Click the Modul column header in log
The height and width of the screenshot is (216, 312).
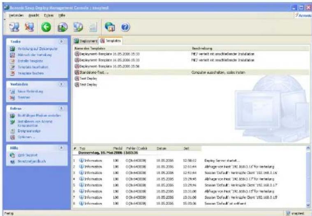click(x=118, y=148)
